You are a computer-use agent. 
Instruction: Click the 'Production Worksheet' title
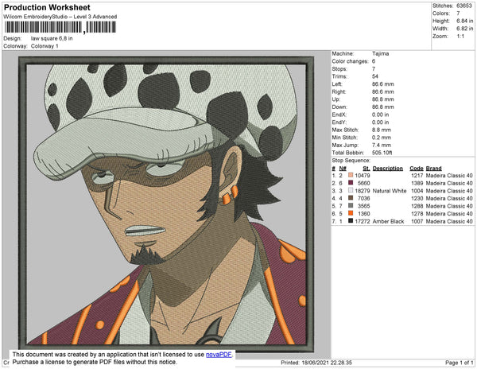[x=47, y=8]
